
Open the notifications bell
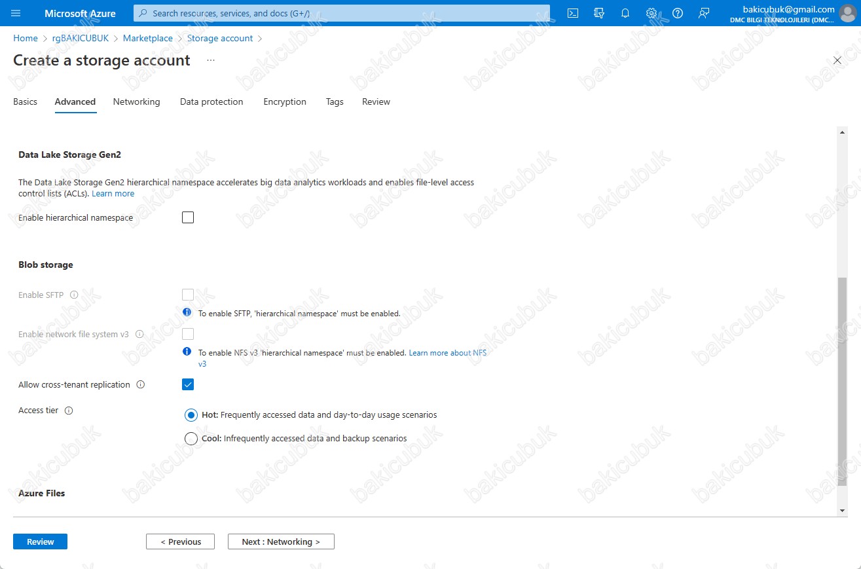click(x=625, y=13)
